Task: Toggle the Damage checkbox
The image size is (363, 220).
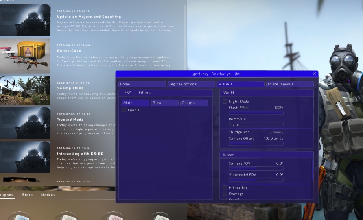Action: click(225, 194)
